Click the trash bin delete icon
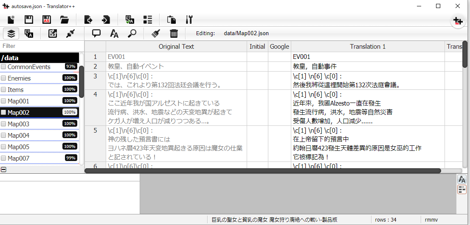The height and width of the screenshot is (225, 470). coord(174,33)
